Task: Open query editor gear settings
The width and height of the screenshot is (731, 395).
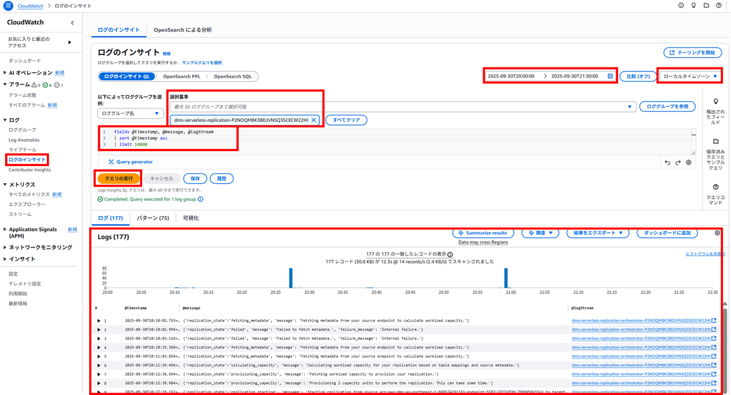Action: [x=689, y=163]
